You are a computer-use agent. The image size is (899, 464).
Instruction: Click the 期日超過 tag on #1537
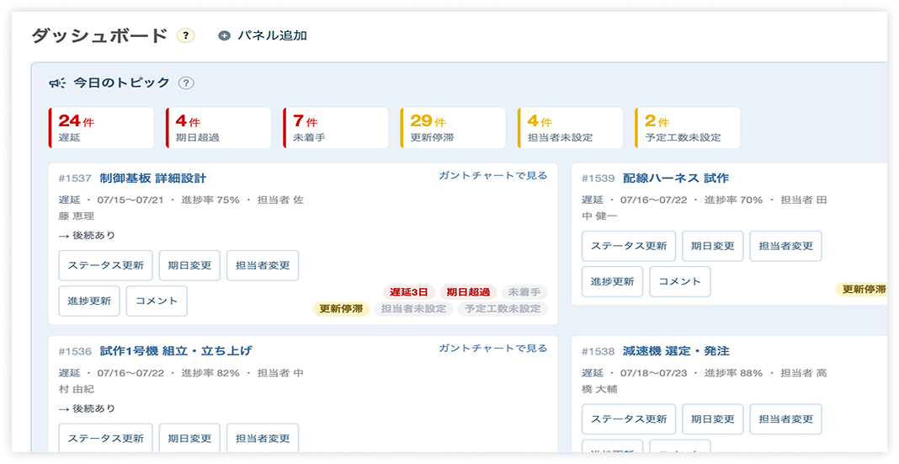tap(468, 292)
